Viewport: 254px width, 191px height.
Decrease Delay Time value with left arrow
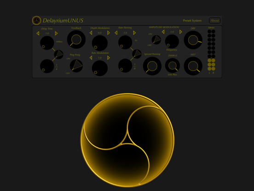[x=38, y=33]
